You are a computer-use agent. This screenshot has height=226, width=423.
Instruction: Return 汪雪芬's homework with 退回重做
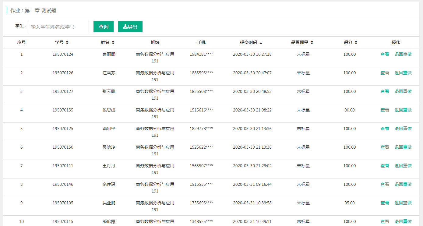click(403, 72)
